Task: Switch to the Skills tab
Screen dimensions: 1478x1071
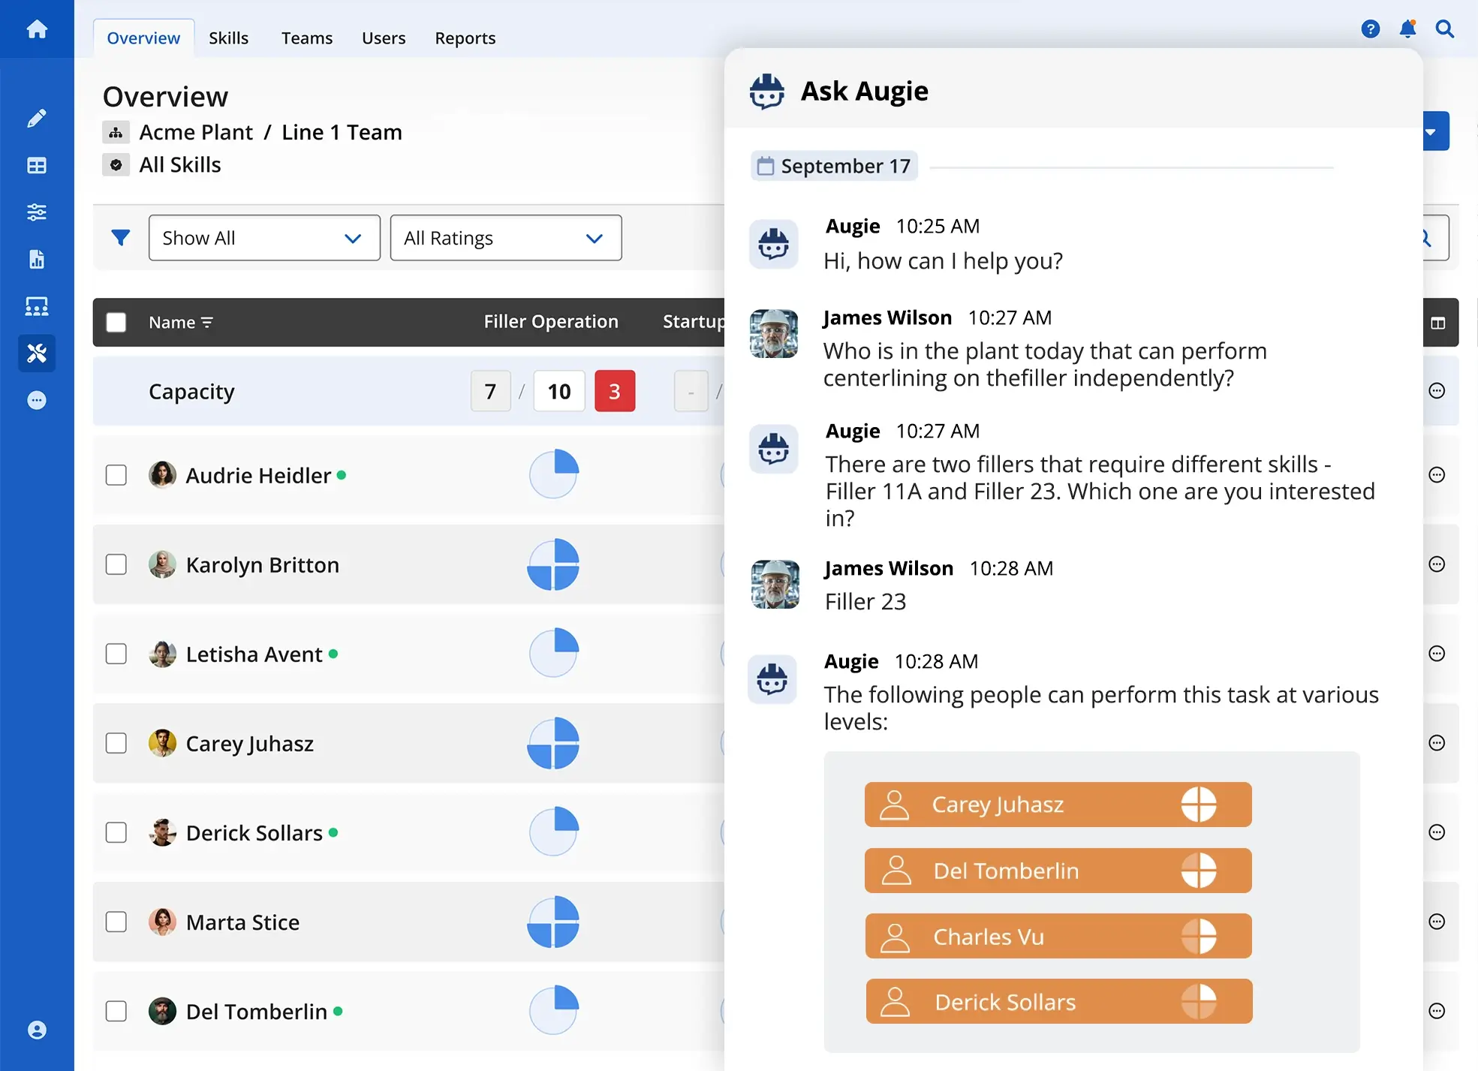Action: (x=228, y=37)
